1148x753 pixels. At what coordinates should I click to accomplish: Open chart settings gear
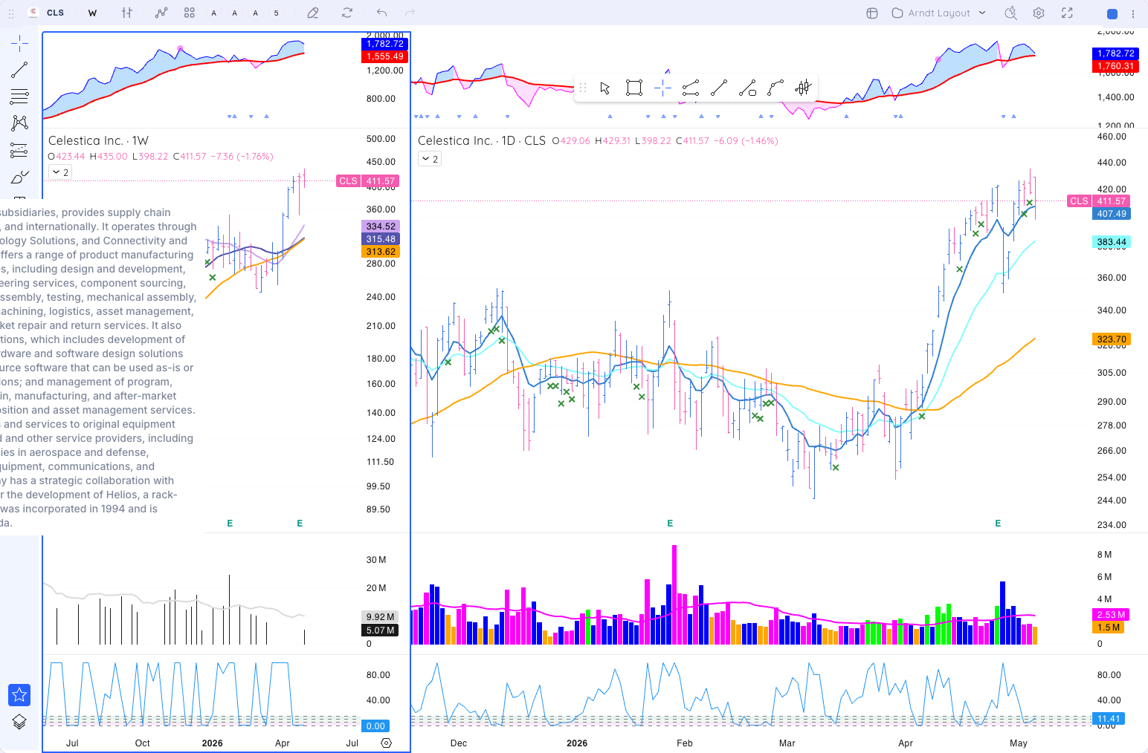coord(1039,13)
